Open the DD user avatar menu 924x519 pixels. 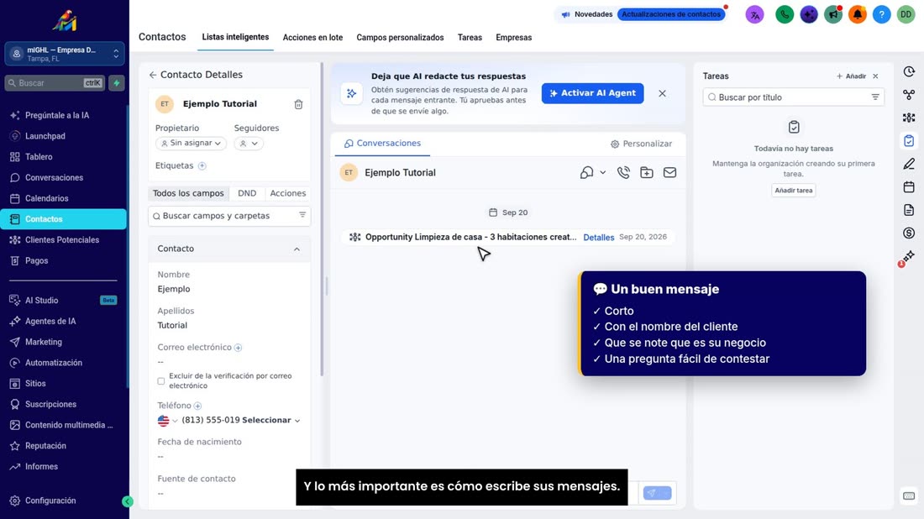[x=906, y=14]
